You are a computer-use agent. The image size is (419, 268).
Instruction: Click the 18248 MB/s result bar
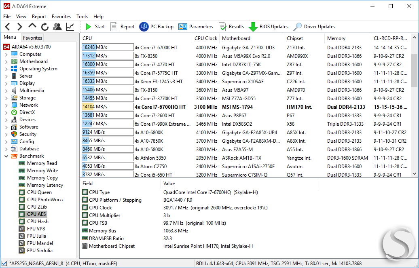tap(108, 47)
